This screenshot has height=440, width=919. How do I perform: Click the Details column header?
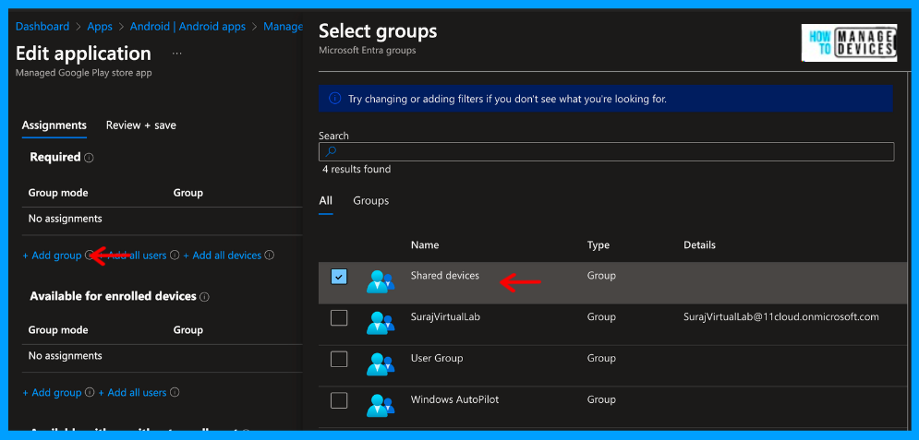[x=700, y=244]
